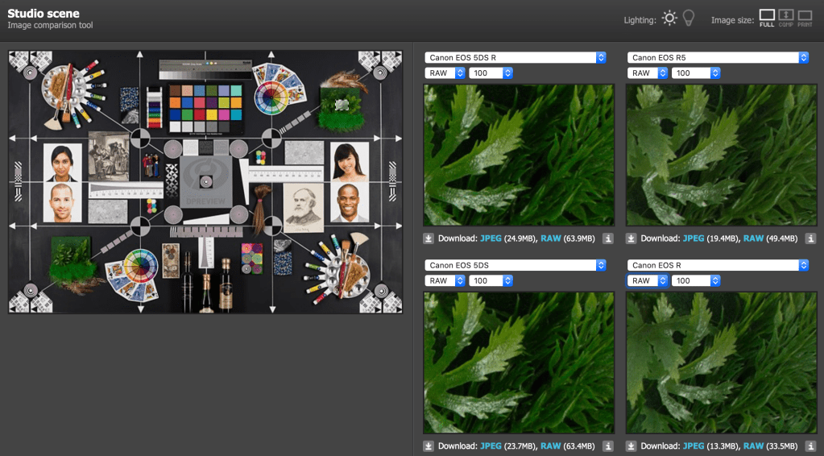Open info icon for Canon EOS 5DS R

(608, 238)
